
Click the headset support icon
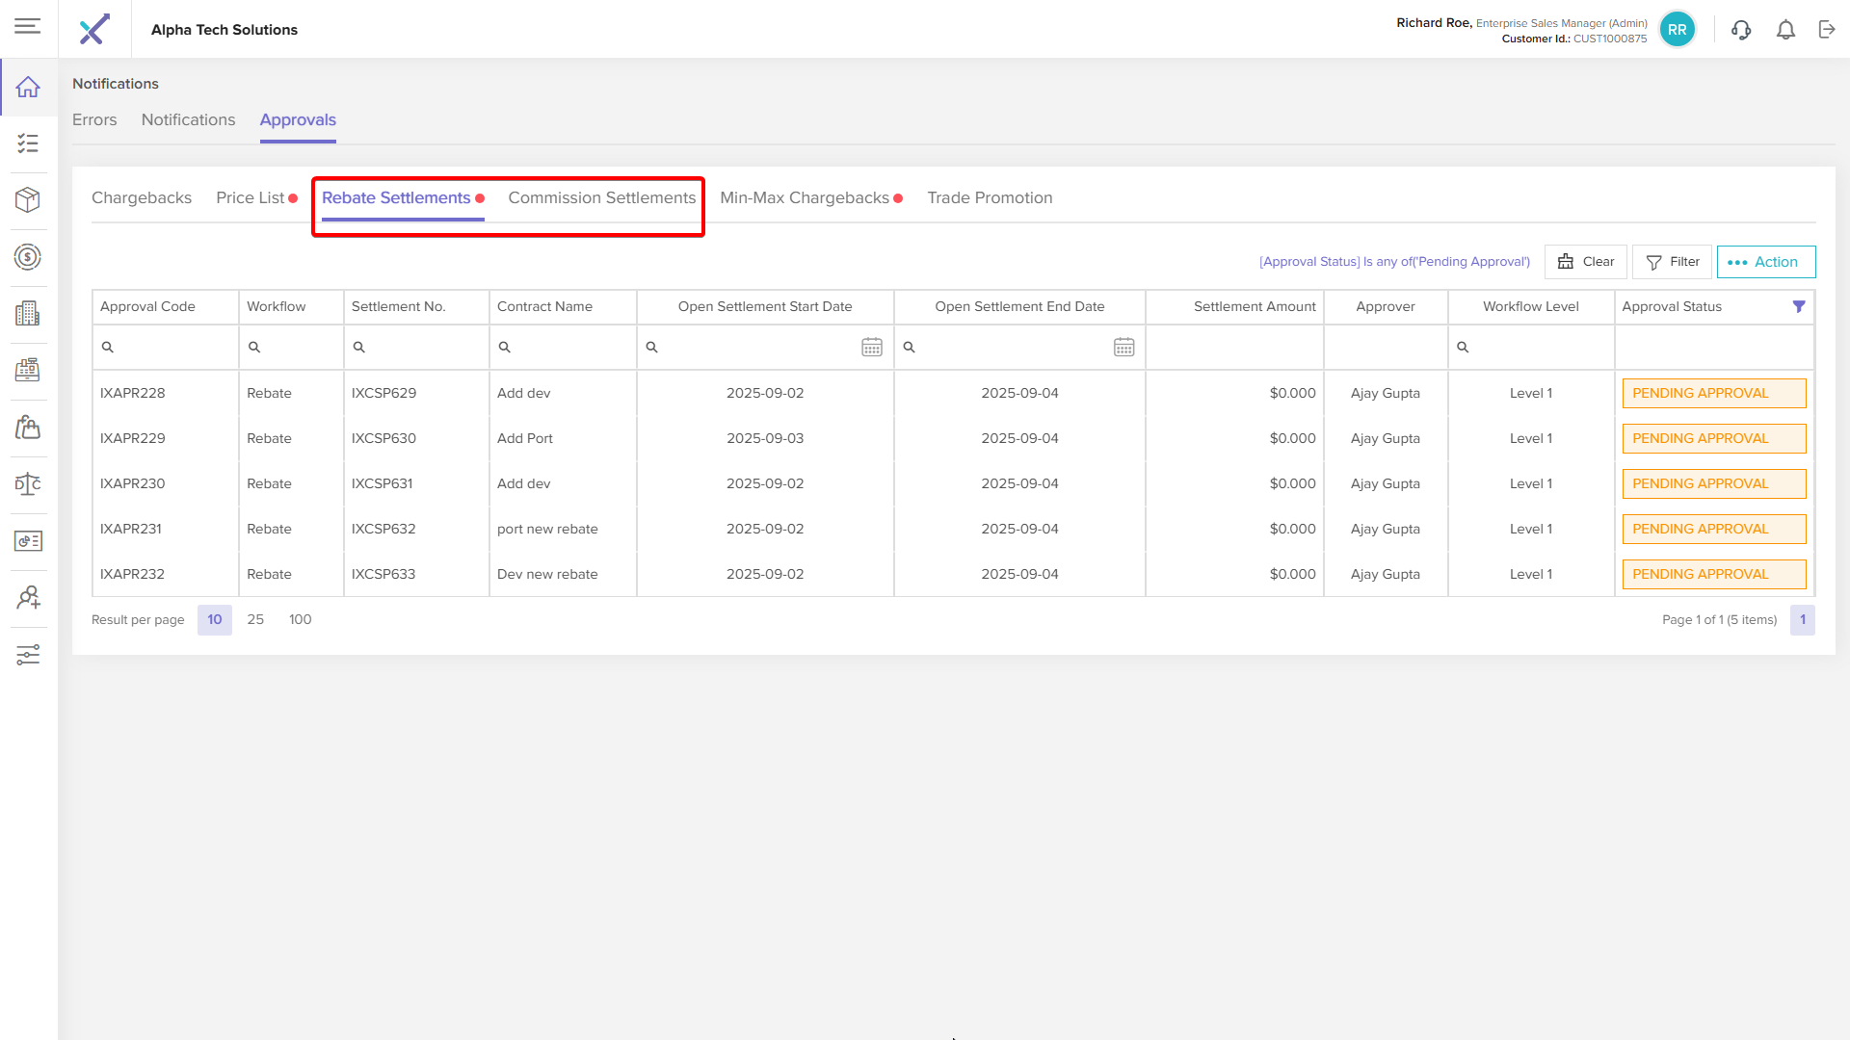[1741, 30]
